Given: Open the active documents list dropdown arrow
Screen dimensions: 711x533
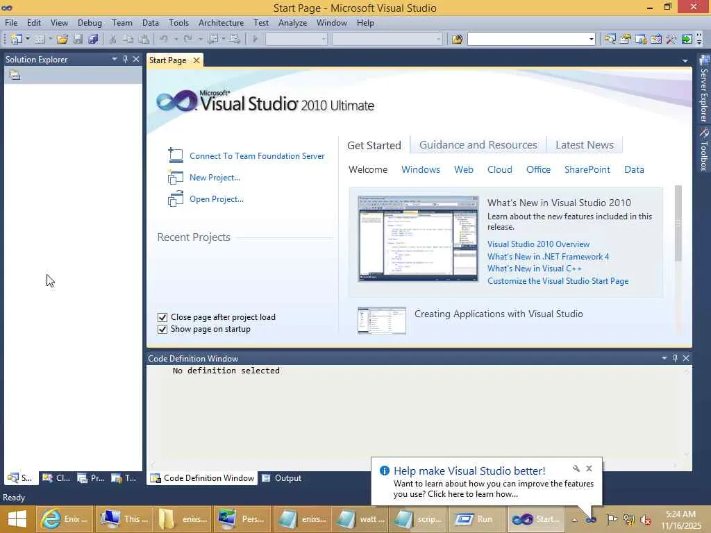Looking at the screenshot, I should click(x=685, y=61).
